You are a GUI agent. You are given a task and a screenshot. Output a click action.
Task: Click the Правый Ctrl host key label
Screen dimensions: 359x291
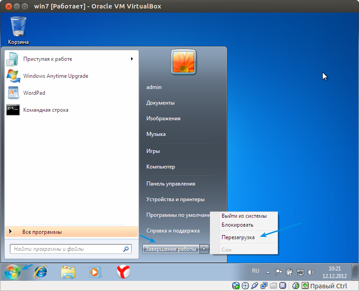329,286
